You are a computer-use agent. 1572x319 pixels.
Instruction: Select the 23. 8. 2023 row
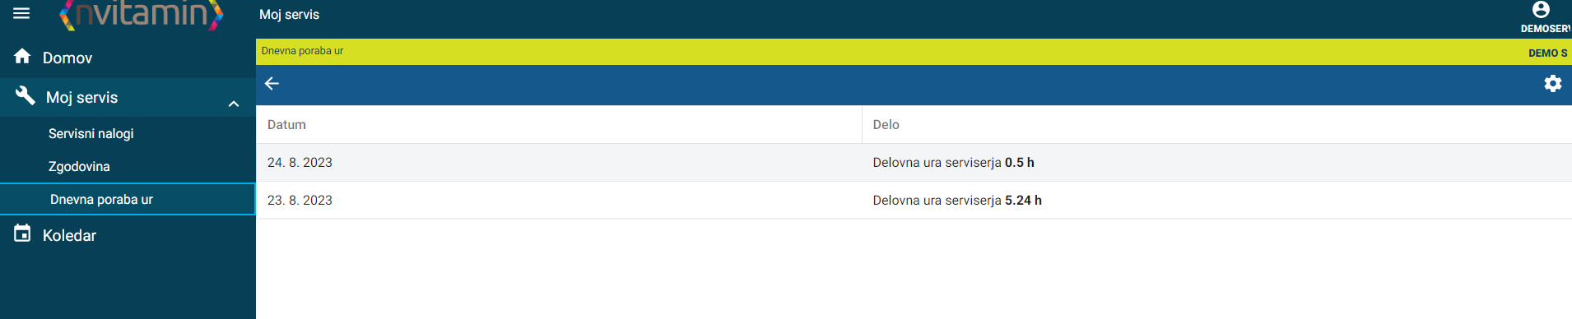(914, 201)
